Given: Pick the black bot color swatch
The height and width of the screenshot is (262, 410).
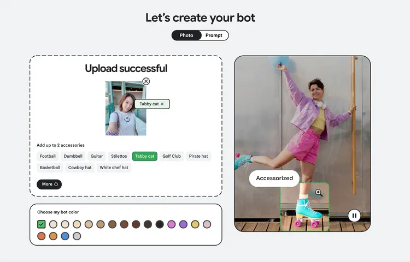Looking at the screenshot, I should [x=160, y=224].
